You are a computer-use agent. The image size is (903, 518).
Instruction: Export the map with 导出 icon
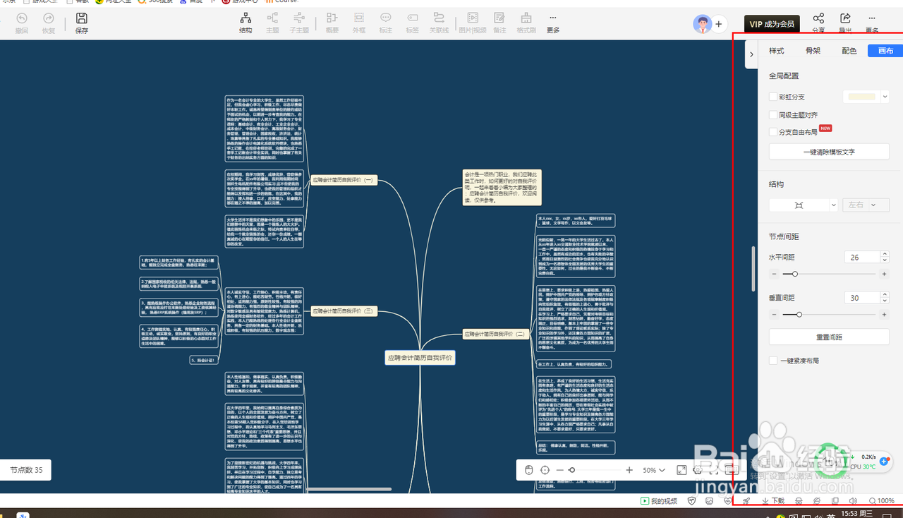click(845, 18)
